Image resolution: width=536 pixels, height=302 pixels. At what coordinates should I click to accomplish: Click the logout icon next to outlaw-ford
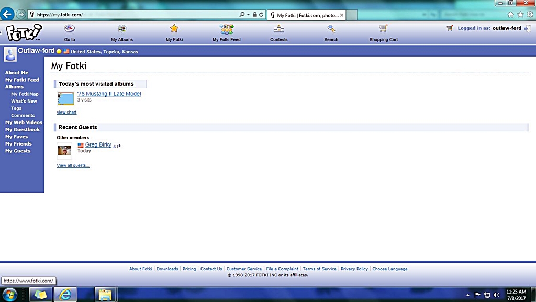tap(528, 28)
